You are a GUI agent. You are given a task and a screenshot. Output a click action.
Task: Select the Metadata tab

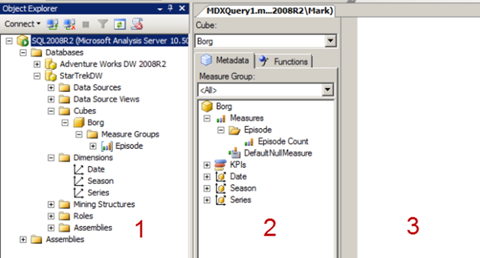[226, 61]
